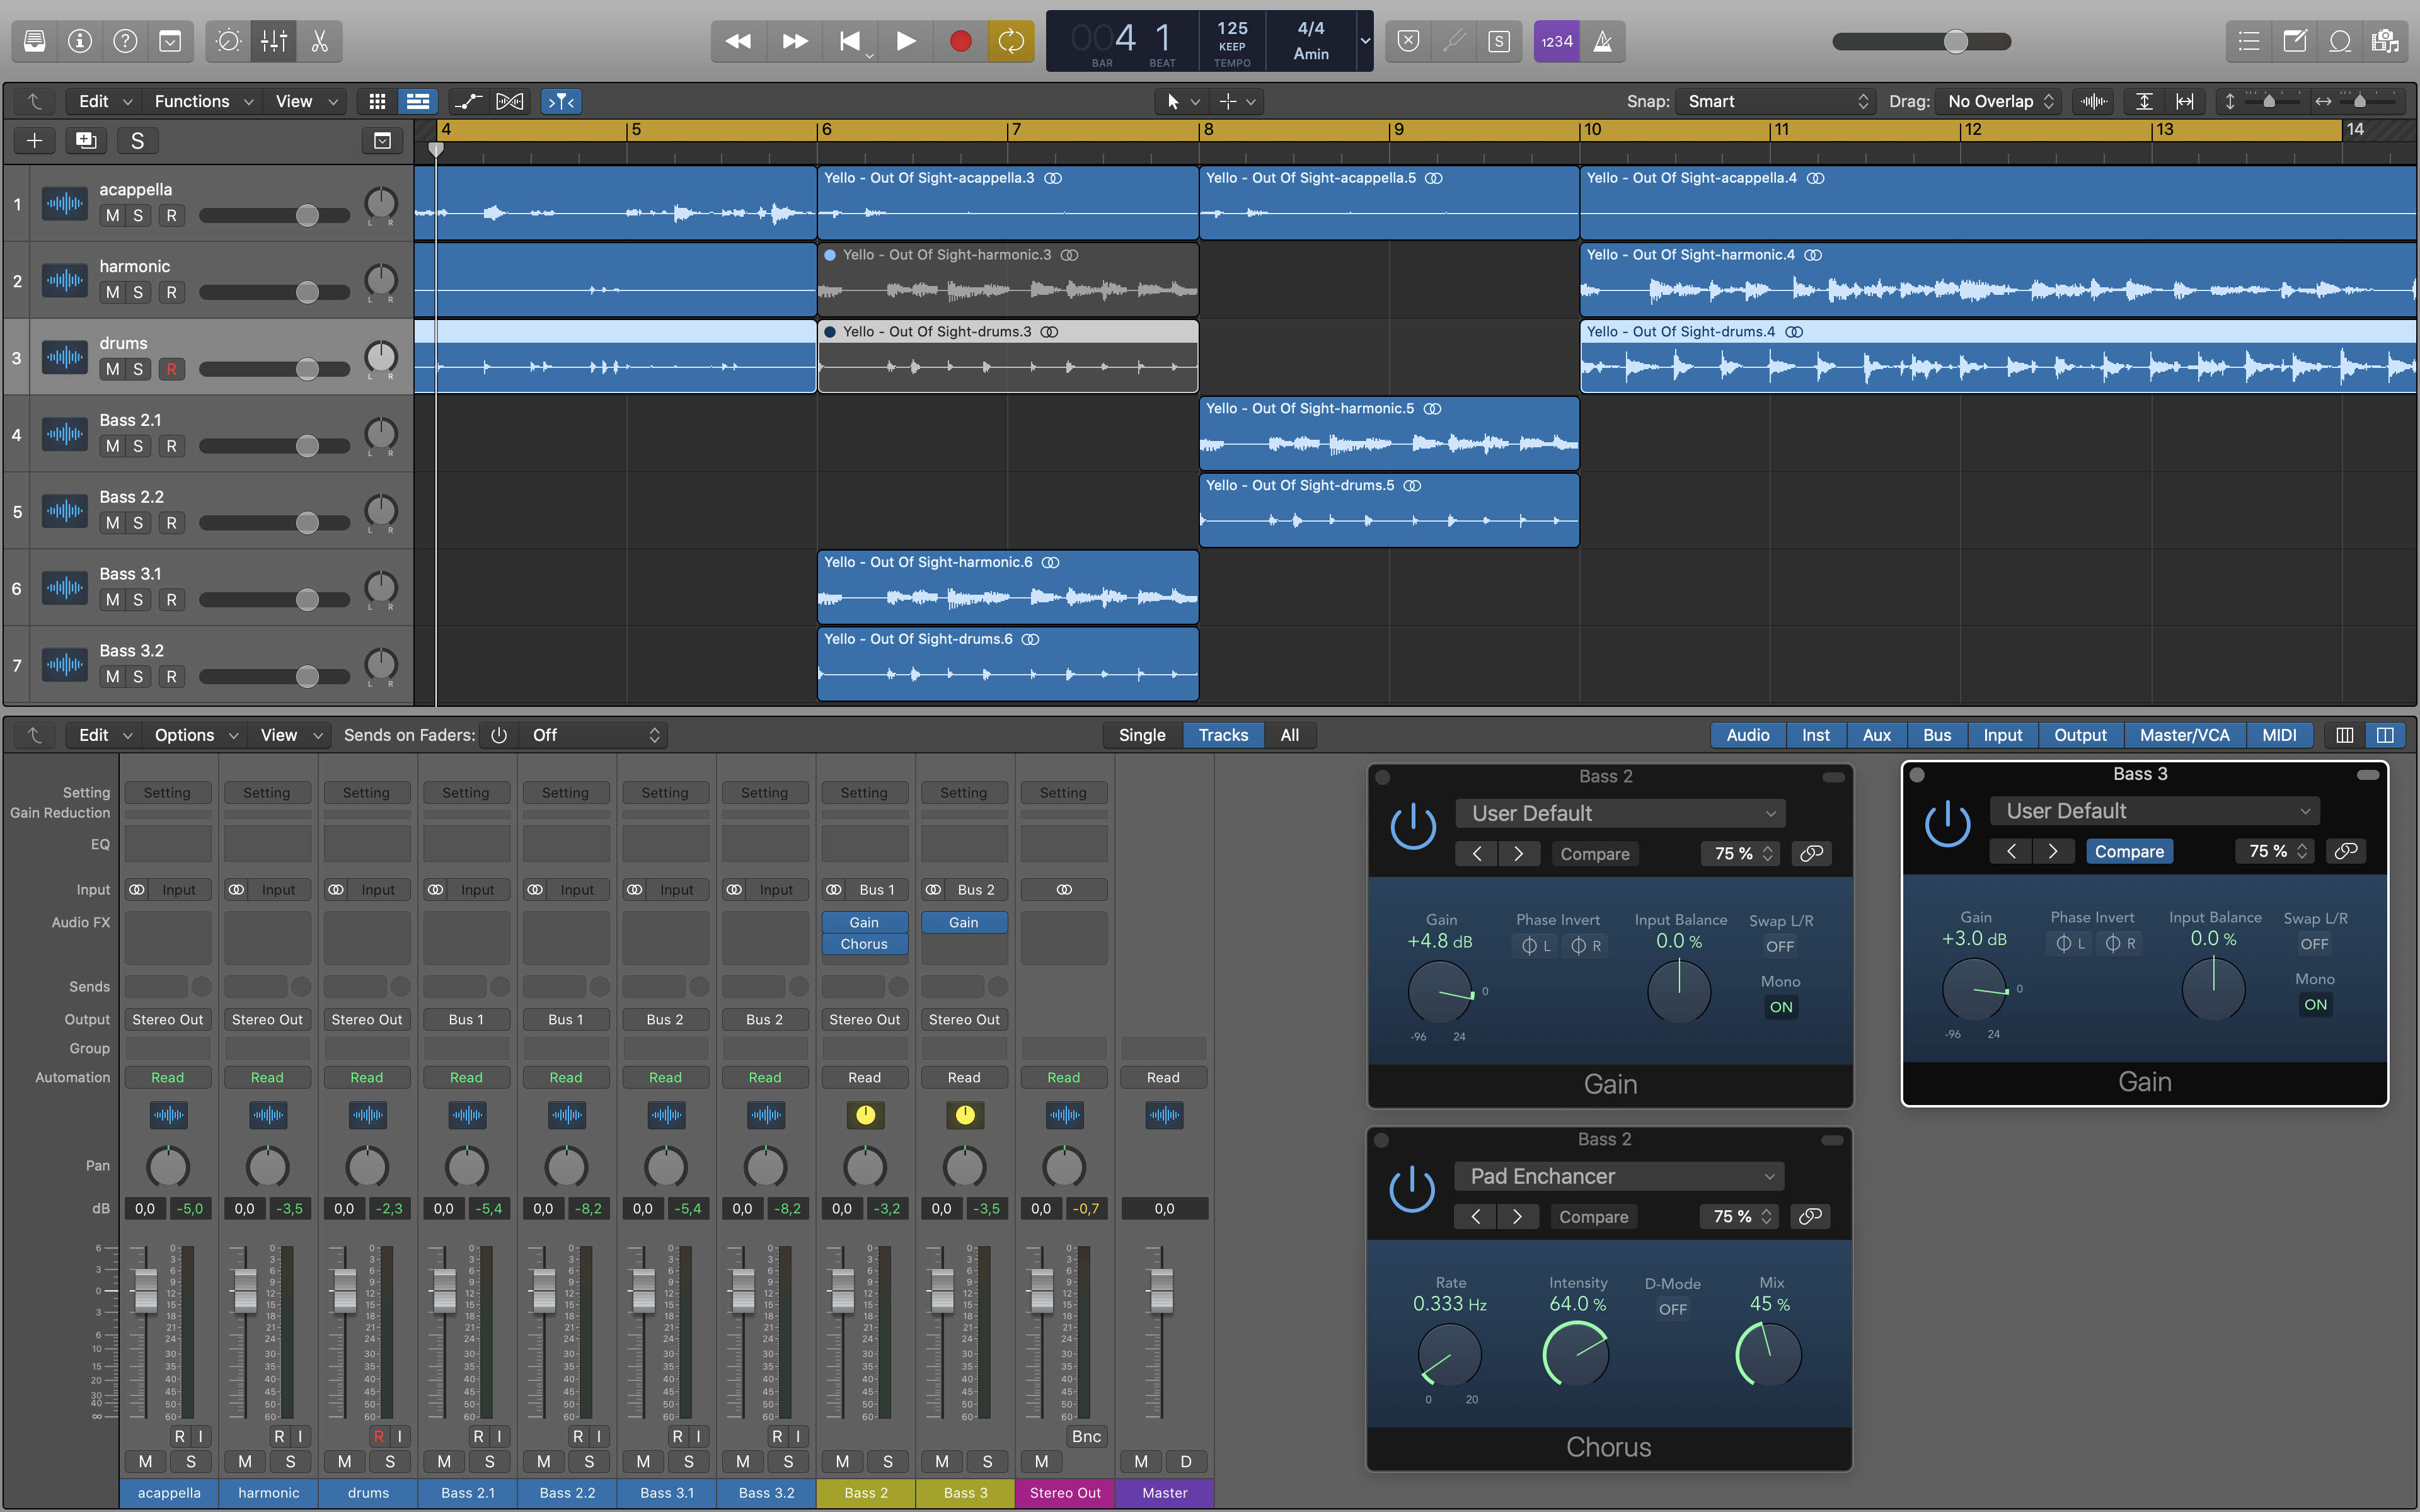
Task: Enable the Metronome click icon
Action: coord(1602,41)
